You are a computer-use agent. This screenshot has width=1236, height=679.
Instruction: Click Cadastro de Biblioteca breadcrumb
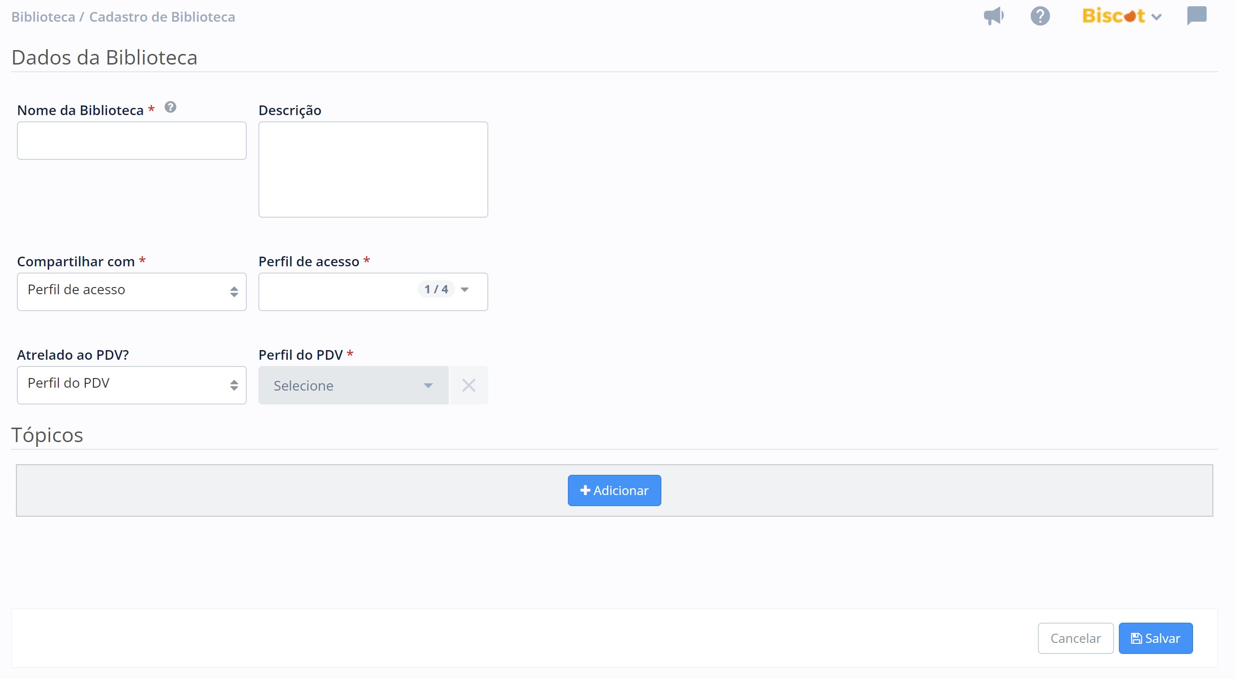pos(162,17)
